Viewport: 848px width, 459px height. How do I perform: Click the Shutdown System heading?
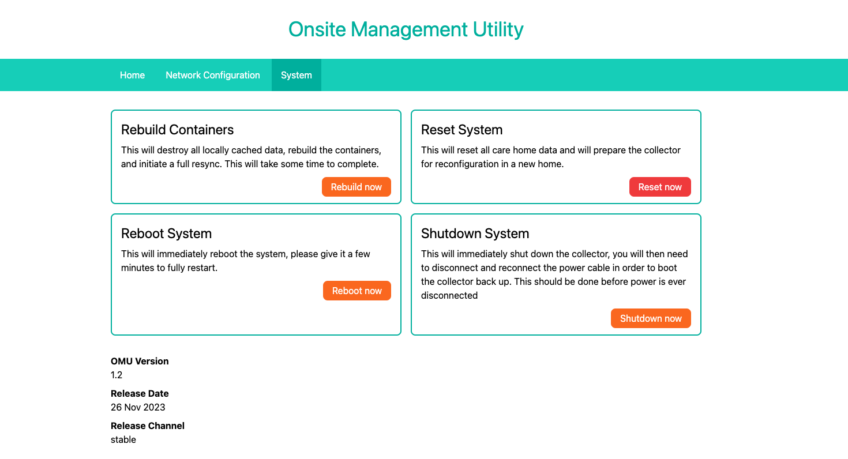(x=475, y=234)
